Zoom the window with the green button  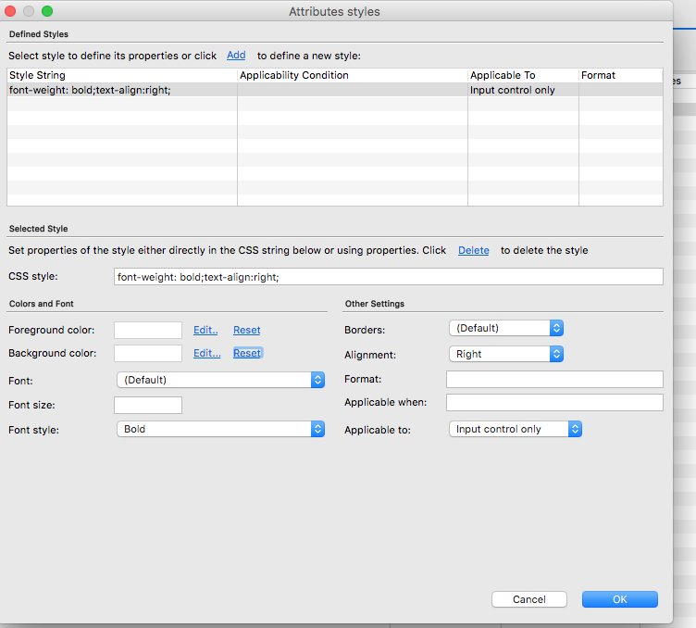(47, 11)
